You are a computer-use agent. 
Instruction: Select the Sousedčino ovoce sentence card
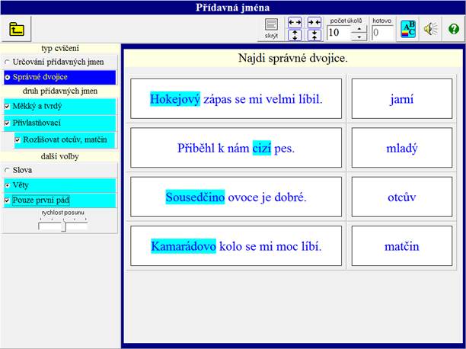pyautogui.click(x=236, y=197)
